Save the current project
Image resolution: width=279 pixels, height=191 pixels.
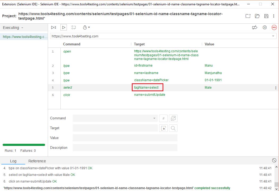pyautogui.click(x=266, y=16)
